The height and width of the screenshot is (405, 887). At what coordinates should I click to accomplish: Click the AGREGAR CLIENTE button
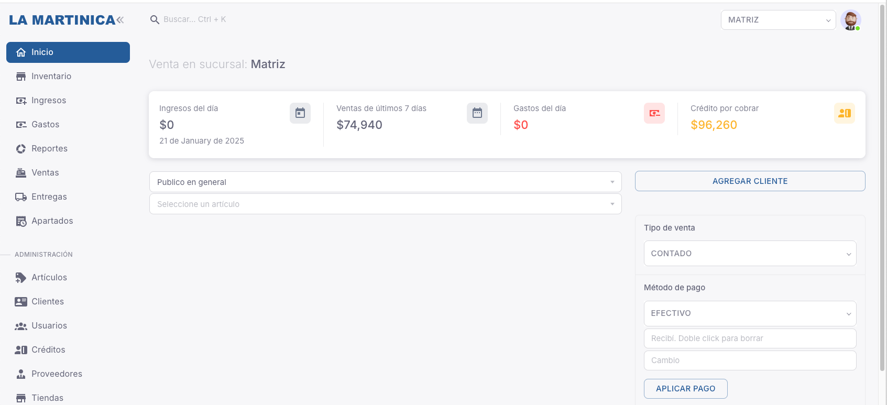pyautogui.click(x=750, y=181)
